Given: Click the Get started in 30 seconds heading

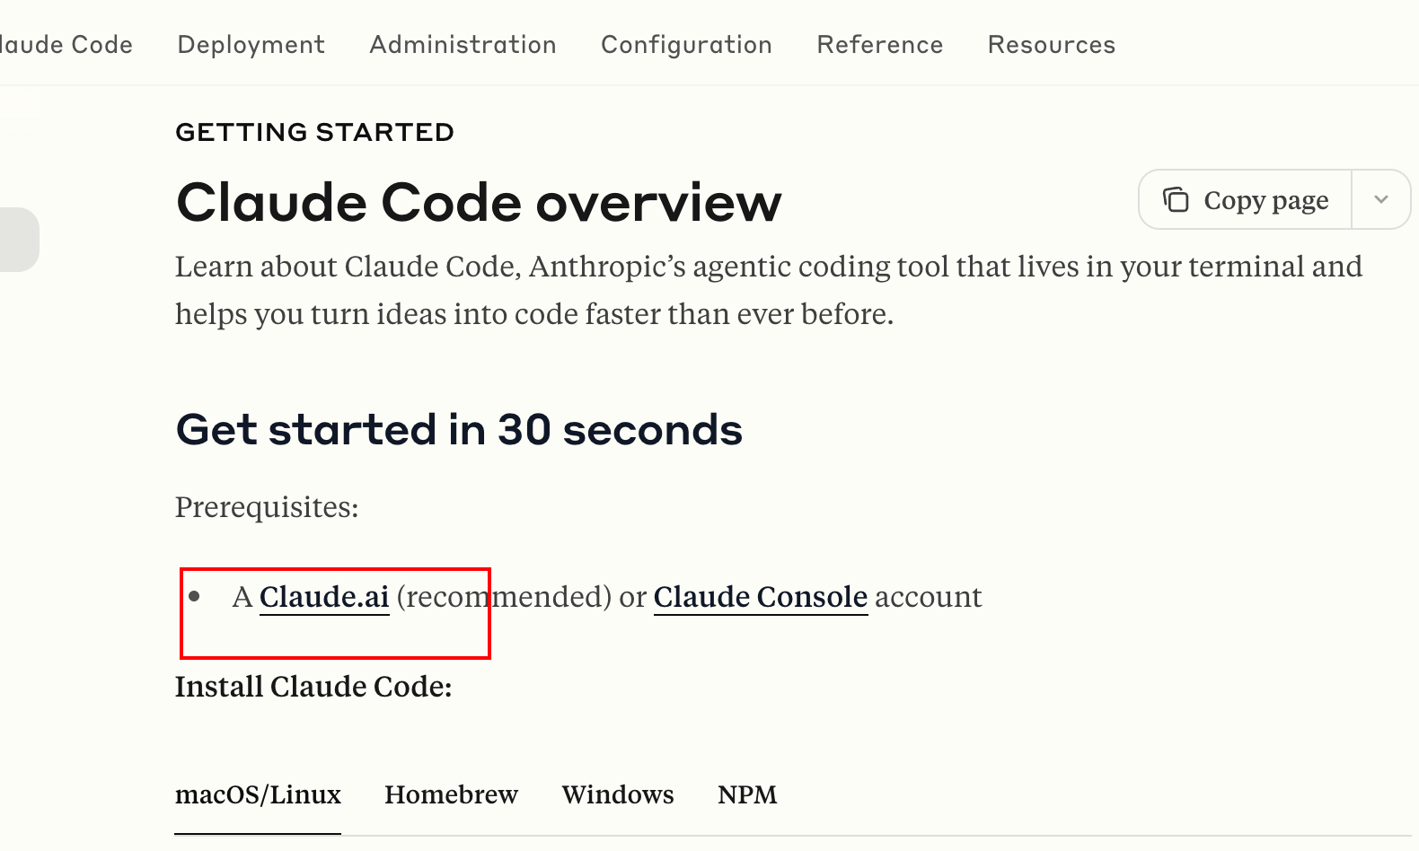Looking at the screenshot, I should point(459,429).
